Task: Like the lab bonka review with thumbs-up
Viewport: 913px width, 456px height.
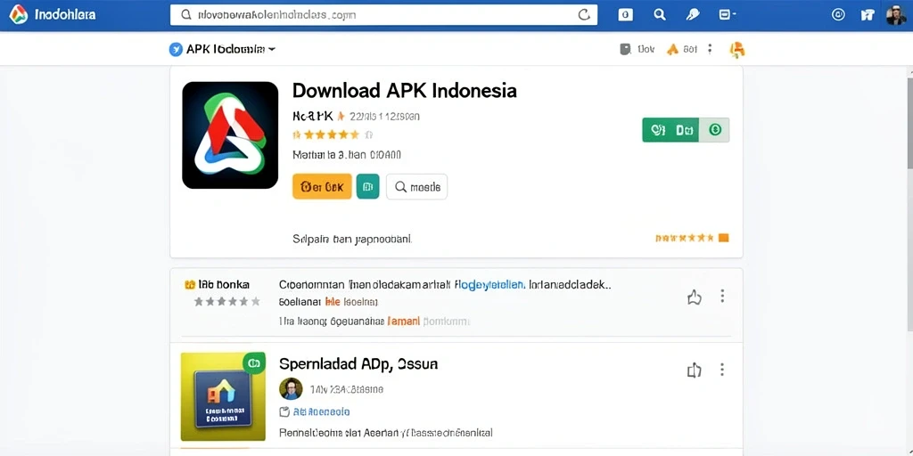Action: point(694,298)
